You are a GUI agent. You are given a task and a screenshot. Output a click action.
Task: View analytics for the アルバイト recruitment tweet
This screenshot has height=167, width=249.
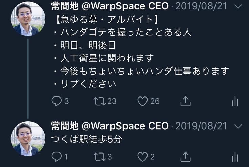pos(235,101)
